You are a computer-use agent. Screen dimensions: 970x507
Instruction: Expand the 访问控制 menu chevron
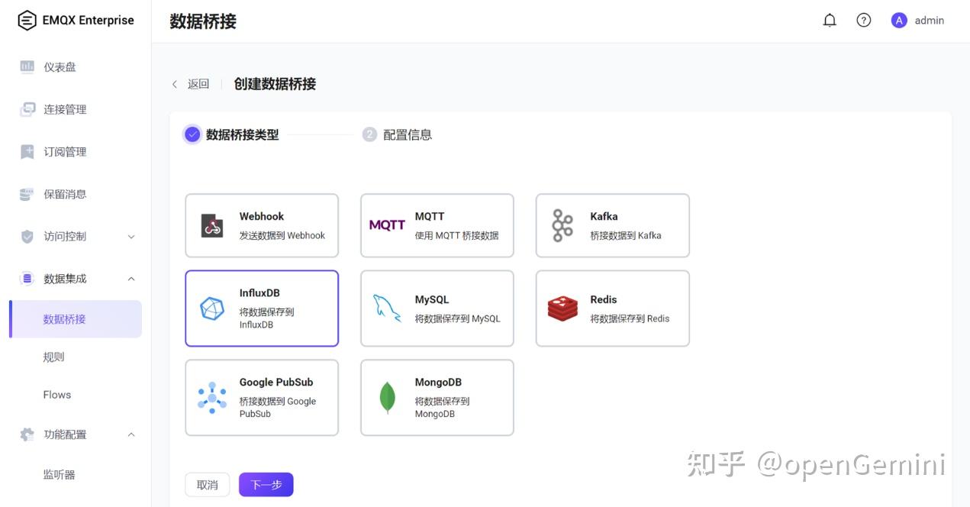point(131,237)
